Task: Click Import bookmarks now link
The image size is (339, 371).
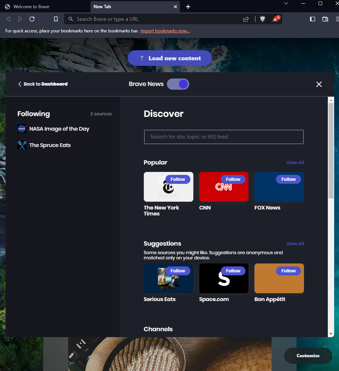Action: pos(165,31)
